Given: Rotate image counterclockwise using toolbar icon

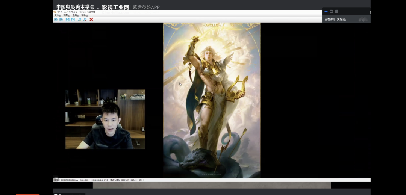Looking at the screenshot, I should (67, 20).
